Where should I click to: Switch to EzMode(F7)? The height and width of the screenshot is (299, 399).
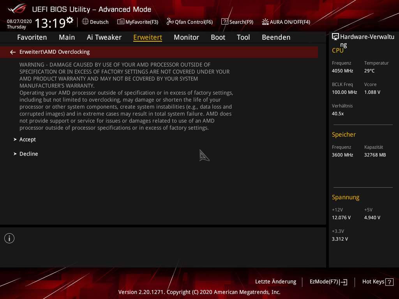[324, 281]
